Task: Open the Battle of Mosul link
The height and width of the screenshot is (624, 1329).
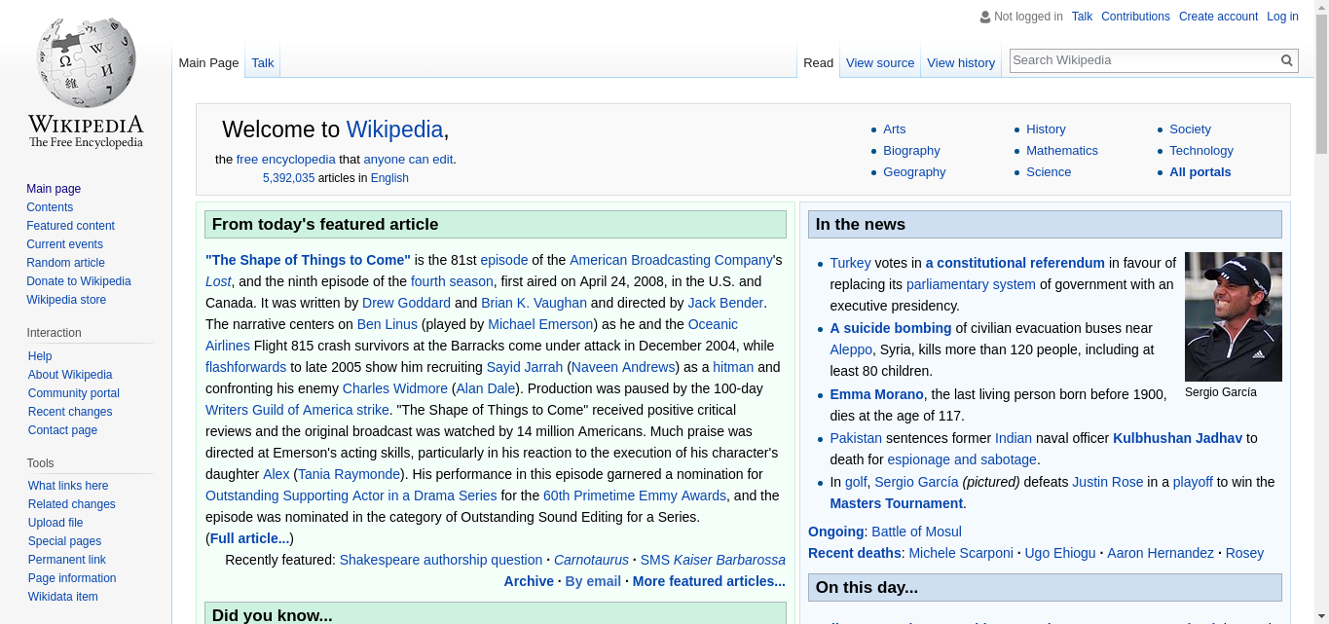Action: pos(916,532)
